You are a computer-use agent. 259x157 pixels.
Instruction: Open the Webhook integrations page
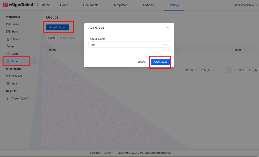[x=17, y=76]
